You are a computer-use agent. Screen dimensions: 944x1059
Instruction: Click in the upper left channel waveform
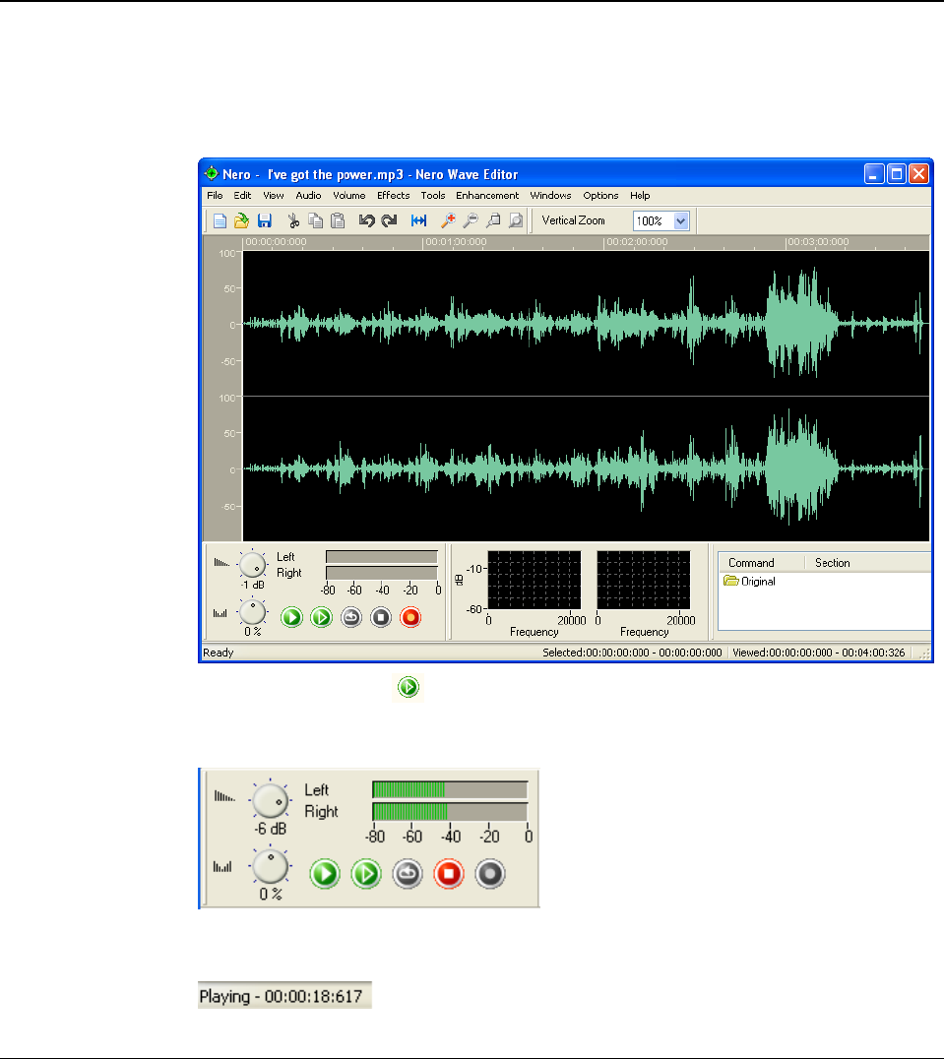coord(586,324)
